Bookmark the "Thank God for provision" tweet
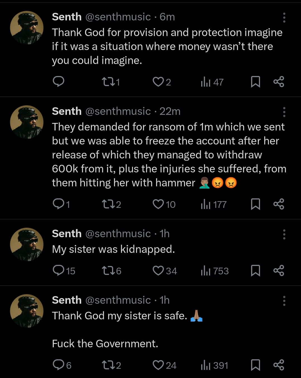The height and width of the screenshot is (378, 301). [255, 82]
